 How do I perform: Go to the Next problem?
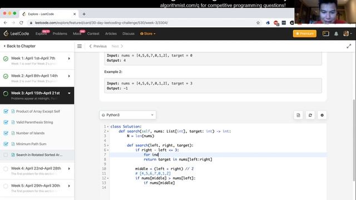pos(117,46)
